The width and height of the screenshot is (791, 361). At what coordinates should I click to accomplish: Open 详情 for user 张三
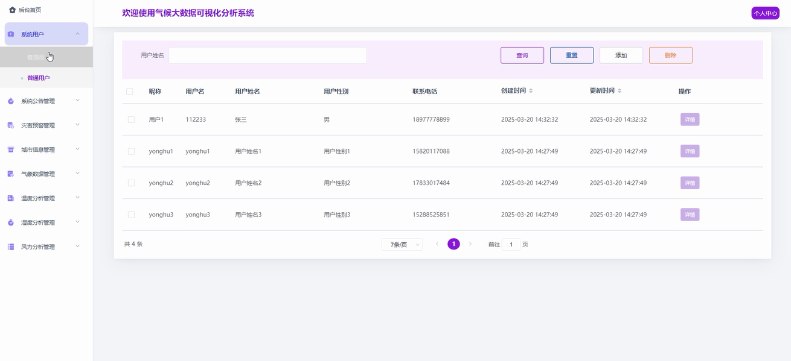pos(690,119)
